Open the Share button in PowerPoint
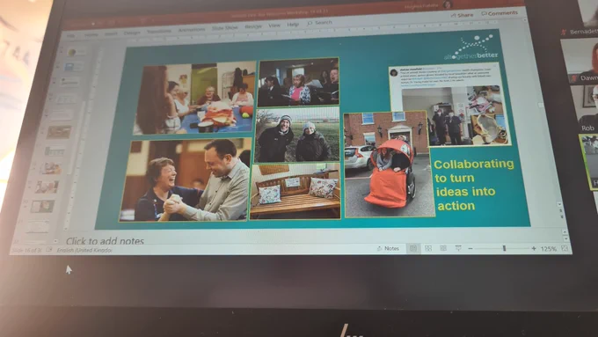 pyautogui.click(x=462, y=15)
